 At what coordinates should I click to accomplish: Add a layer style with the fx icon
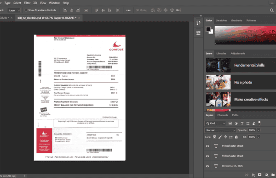(x=253, y=175)
